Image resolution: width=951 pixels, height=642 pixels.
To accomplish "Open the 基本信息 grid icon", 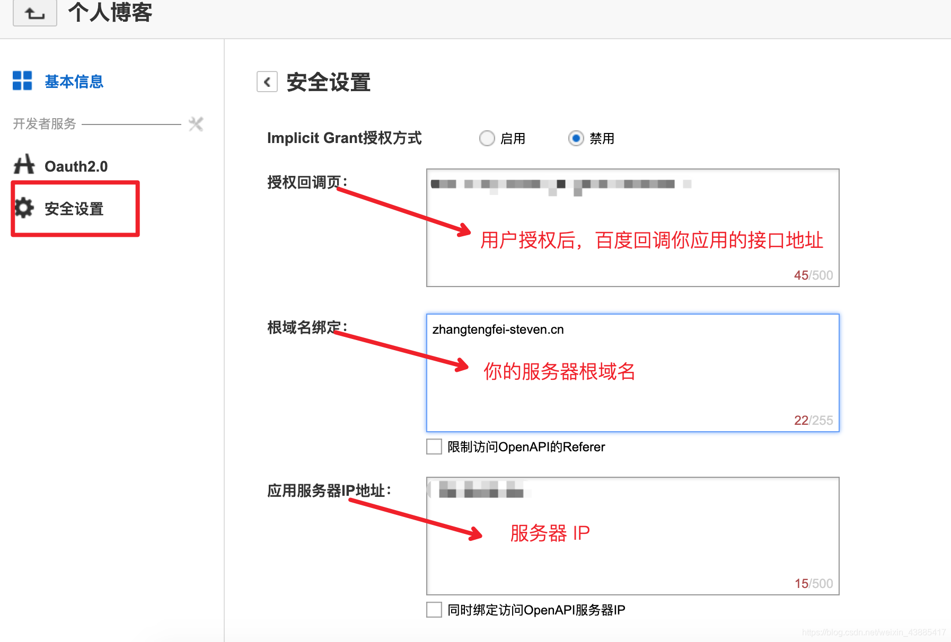I will point(22,81).
